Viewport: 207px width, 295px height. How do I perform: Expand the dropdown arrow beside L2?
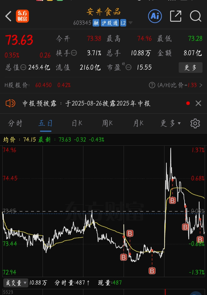coord(131,23)
